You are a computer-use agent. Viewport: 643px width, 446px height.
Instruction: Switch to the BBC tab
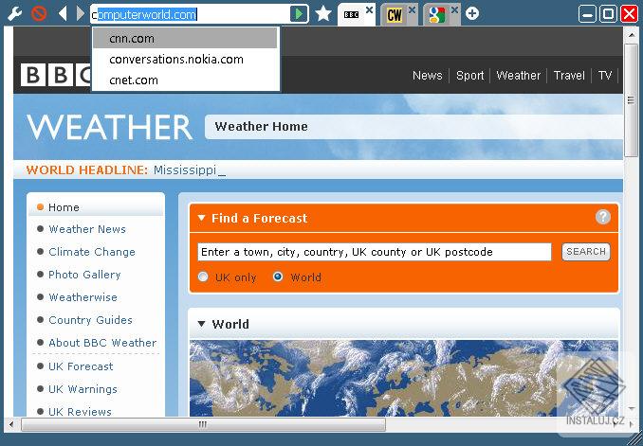tap(352, 15)
